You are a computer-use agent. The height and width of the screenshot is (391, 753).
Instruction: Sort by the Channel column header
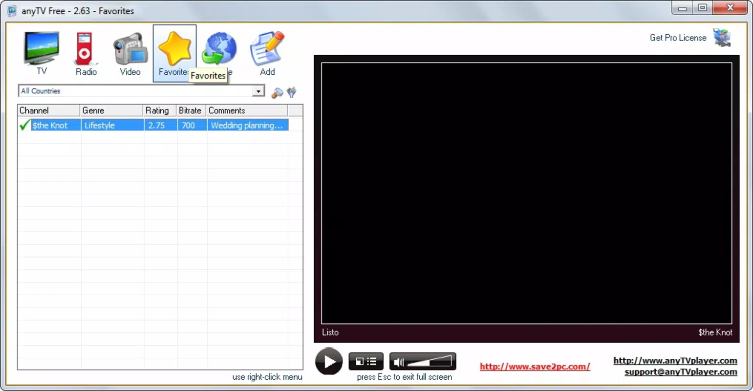click(x=48, y=110)
